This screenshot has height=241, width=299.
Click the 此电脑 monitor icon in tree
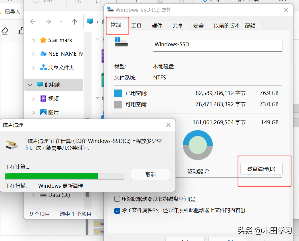[40, 85]
